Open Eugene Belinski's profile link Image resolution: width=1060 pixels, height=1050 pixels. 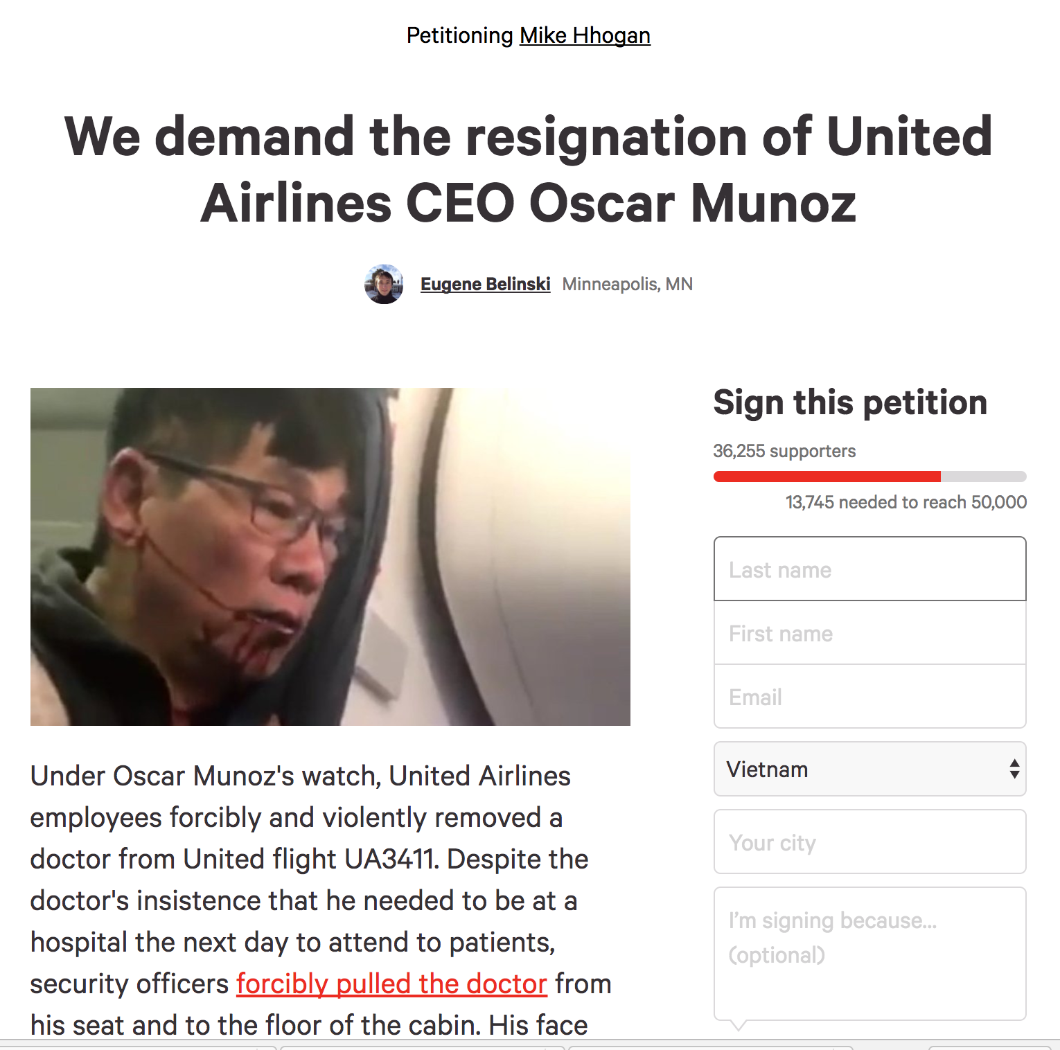485,284
